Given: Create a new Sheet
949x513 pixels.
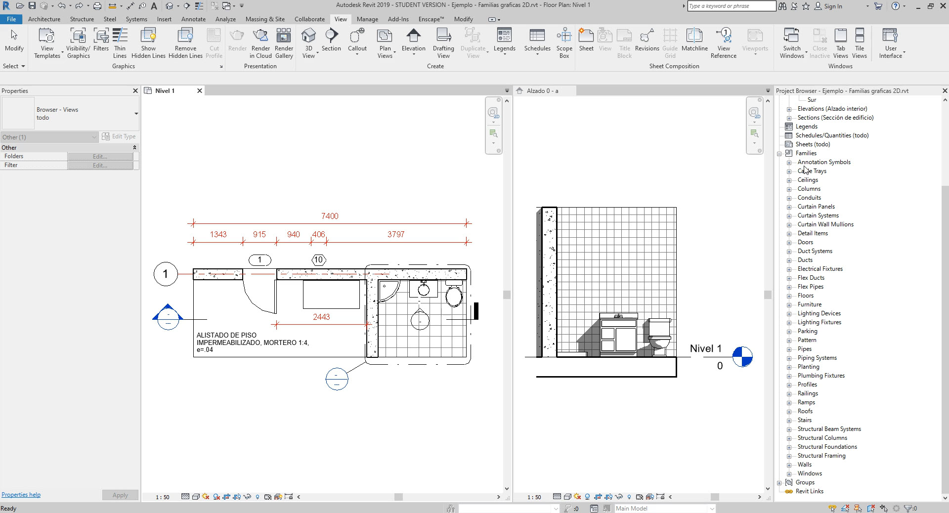Looking at the screenshot, I should click(586, 40).
